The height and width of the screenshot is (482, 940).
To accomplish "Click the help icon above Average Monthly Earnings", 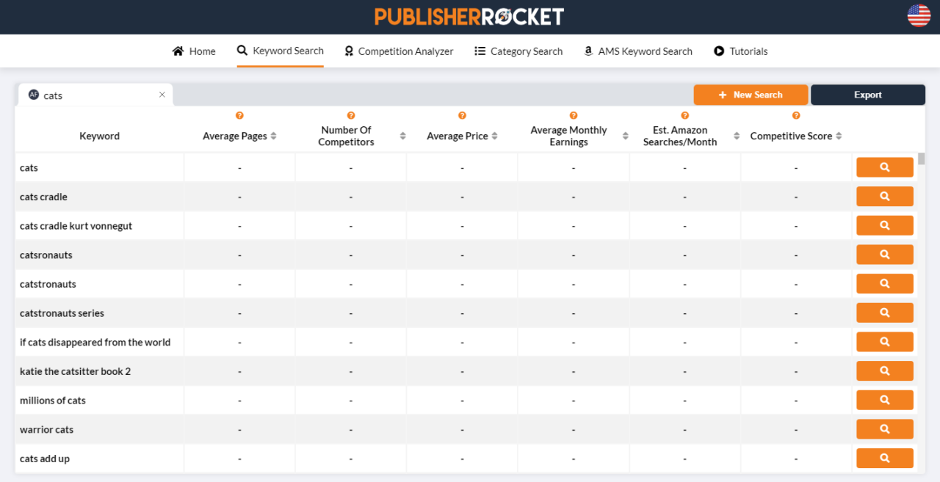I will click(573, 115).
